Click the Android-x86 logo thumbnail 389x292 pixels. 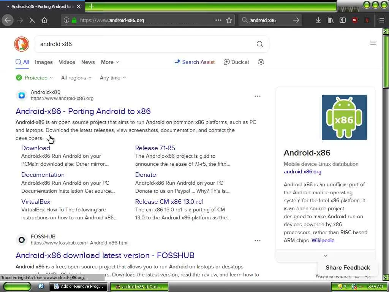[x=344, y=117]
